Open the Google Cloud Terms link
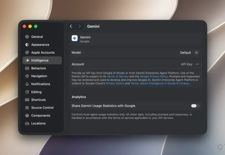225x155 pixels. tap(135, 83)
